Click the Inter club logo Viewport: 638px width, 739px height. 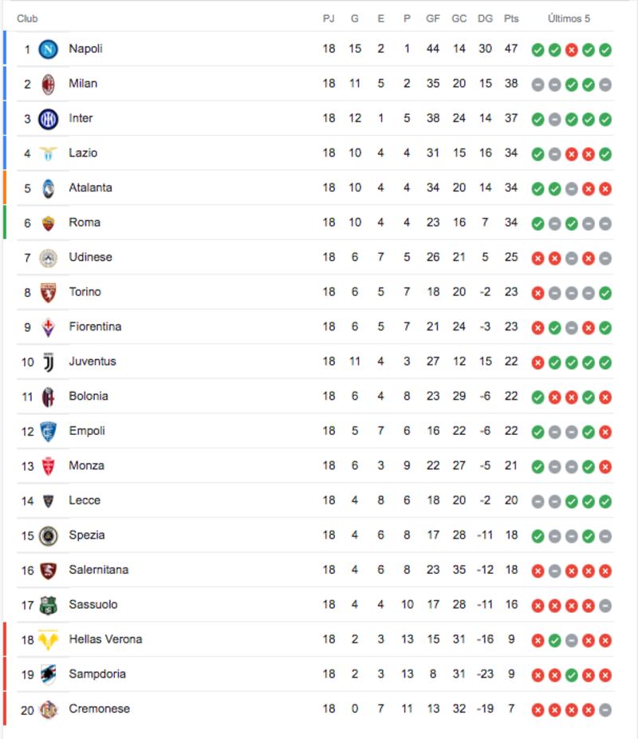[x=49, y=119]
